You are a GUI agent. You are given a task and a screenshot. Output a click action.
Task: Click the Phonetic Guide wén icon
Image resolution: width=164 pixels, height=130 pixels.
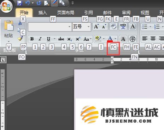coord(123,26)
